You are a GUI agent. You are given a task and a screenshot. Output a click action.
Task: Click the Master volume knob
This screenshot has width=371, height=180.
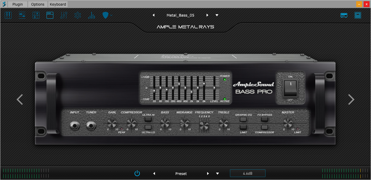pos(288,123)
